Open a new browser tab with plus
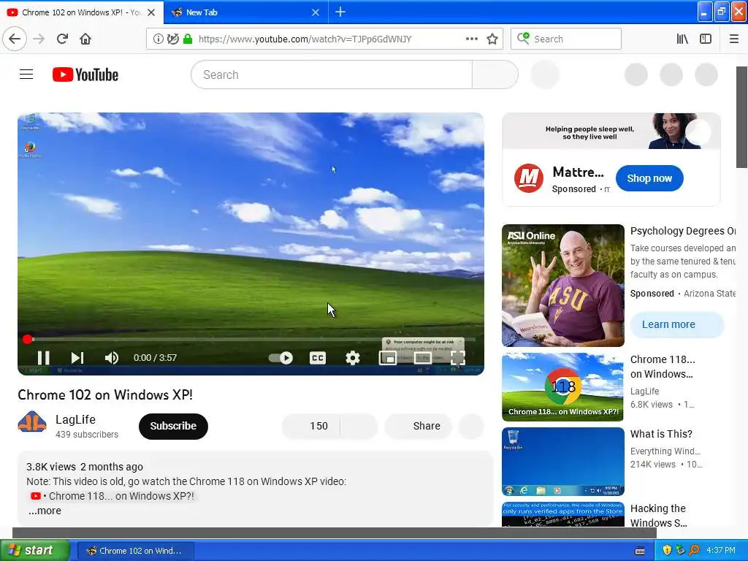 [x=340, y=12]
